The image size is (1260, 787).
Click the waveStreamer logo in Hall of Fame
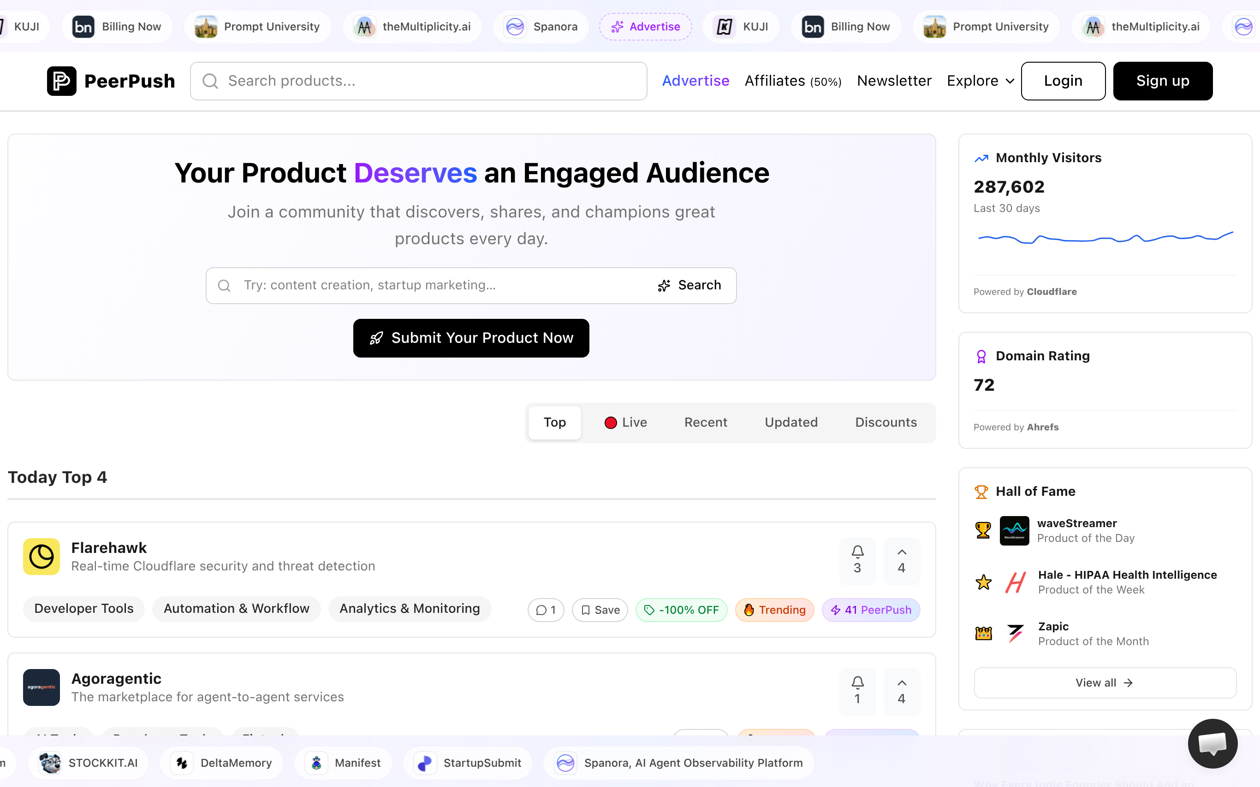coord(1014,530)
